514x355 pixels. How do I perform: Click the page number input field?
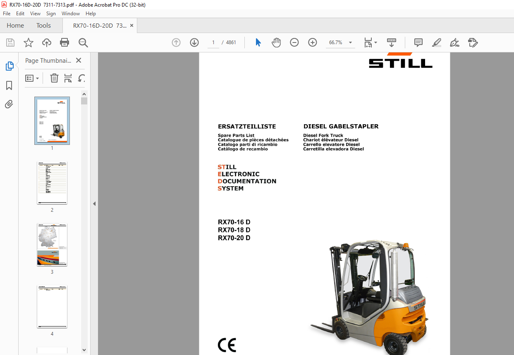(213, 43)
